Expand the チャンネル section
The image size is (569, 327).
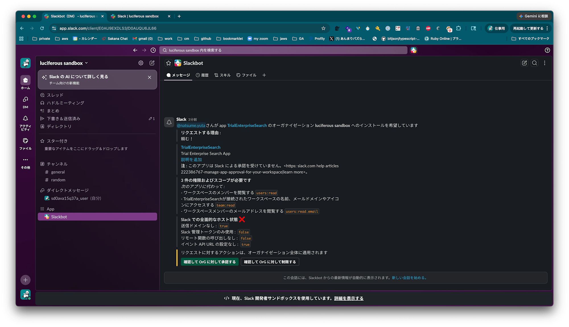pos(54,164)
